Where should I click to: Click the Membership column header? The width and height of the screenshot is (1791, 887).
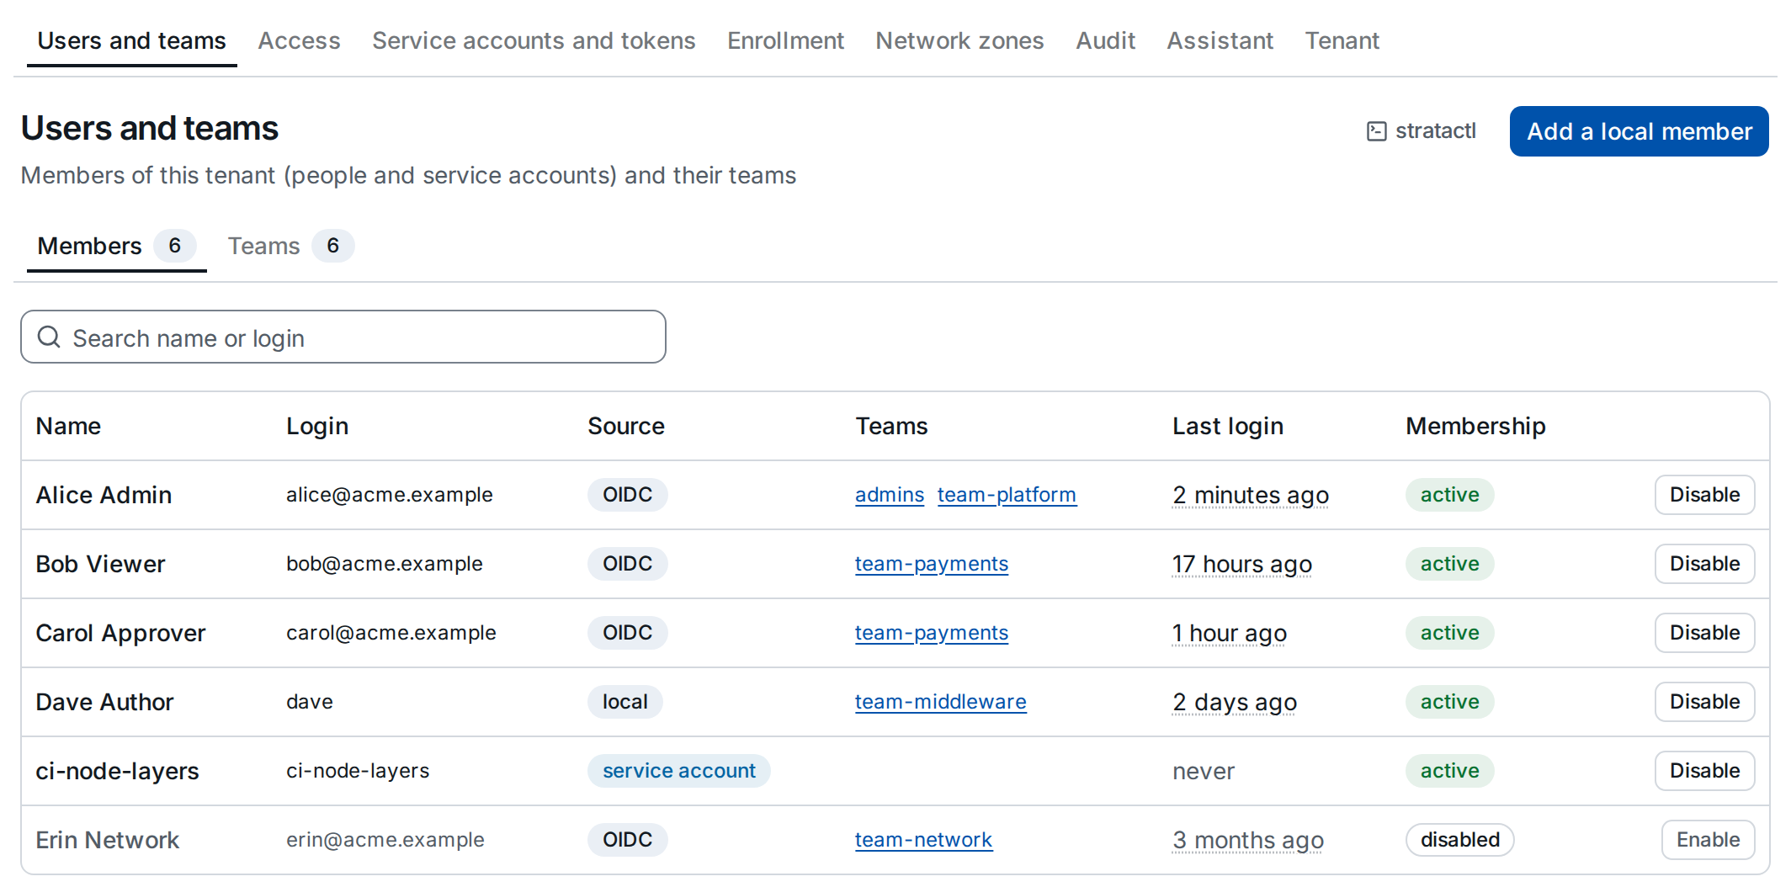(x=1475, y=426)
